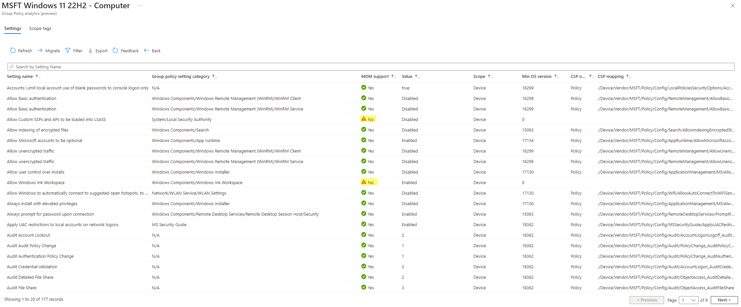Click the Back arrow icon
Screen dimensions: 741x307
tap(147, 50)
